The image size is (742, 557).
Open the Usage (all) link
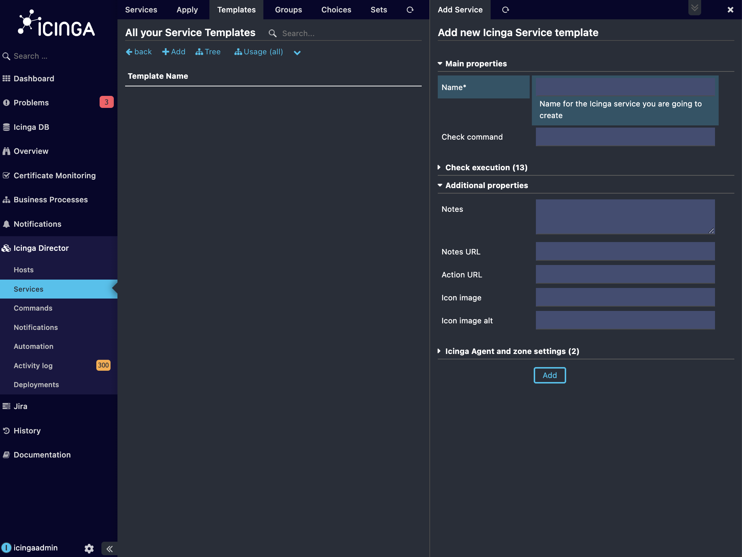(x=259, y=52)
